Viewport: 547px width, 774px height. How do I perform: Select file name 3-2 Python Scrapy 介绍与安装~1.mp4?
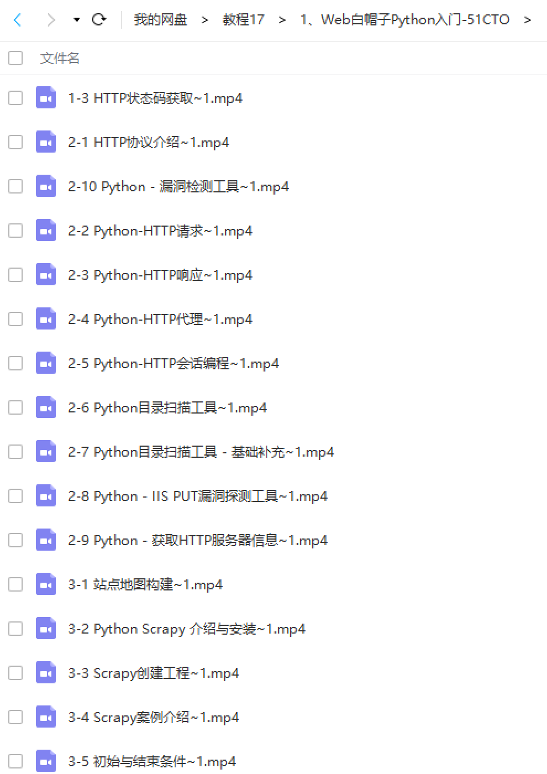click(187, 629)
